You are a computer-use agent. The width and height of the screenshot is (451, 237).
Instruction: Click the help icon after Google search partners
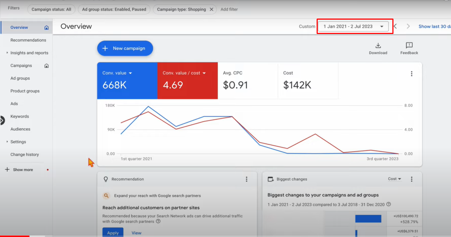(158, 221)
